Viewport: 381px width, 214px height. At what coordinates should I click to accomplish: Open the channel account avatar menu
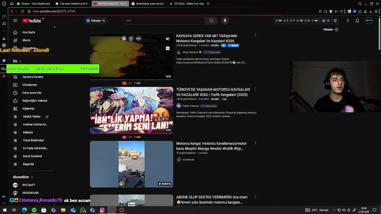click(x=369, y=21)
